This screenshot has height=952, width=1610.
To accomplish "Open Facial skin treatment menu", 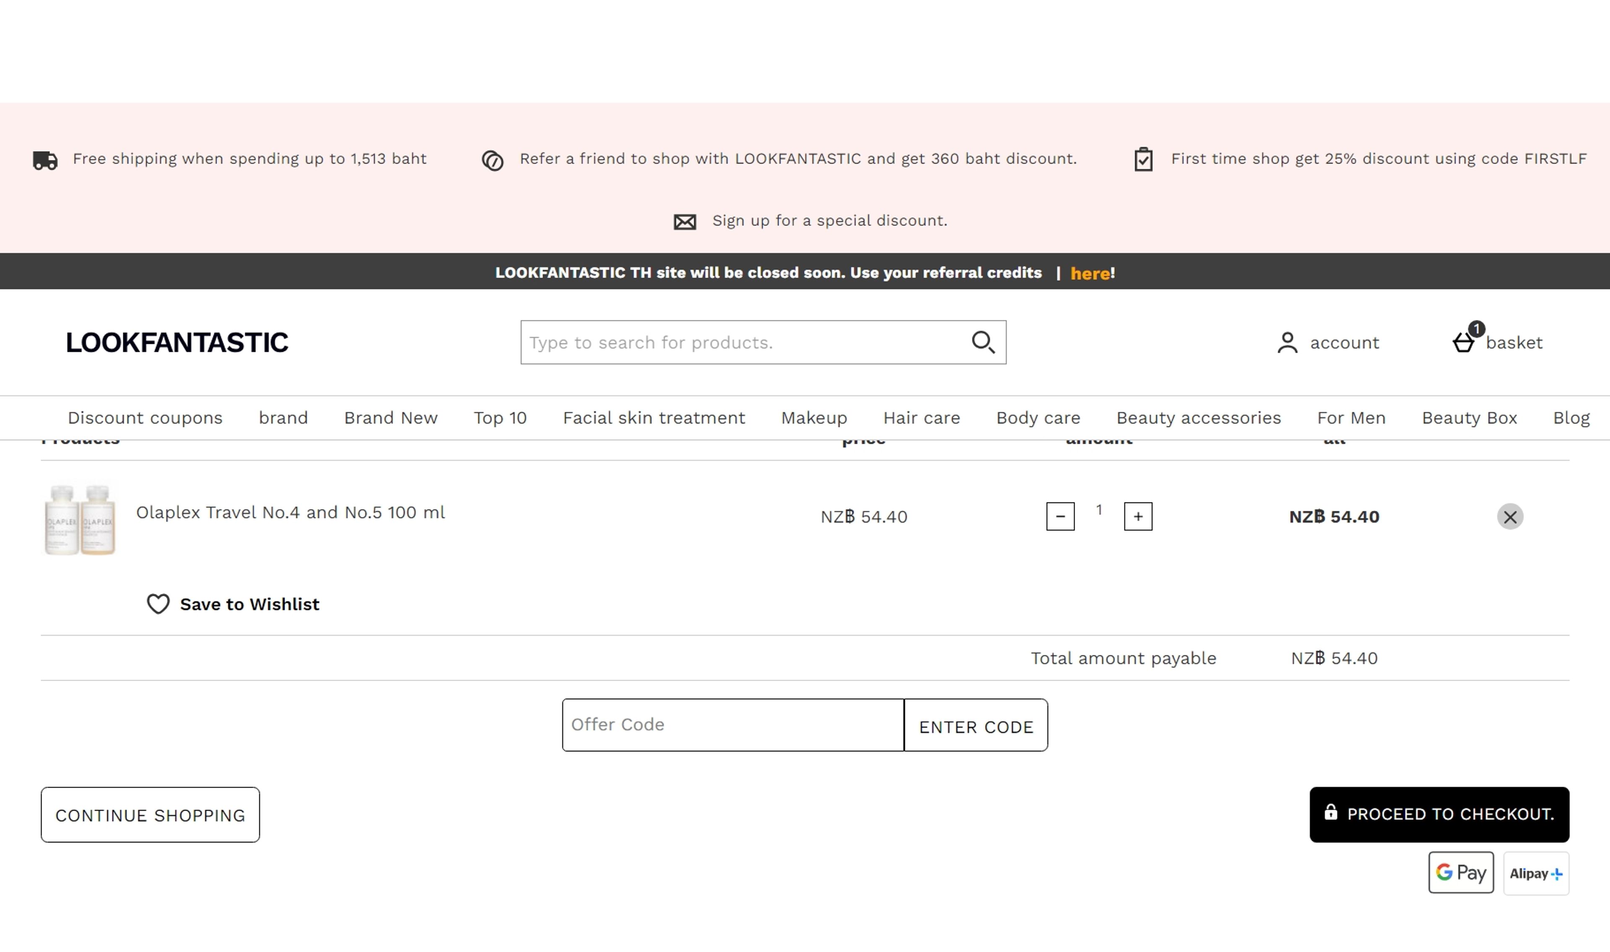I will click(x=654, y=418).
